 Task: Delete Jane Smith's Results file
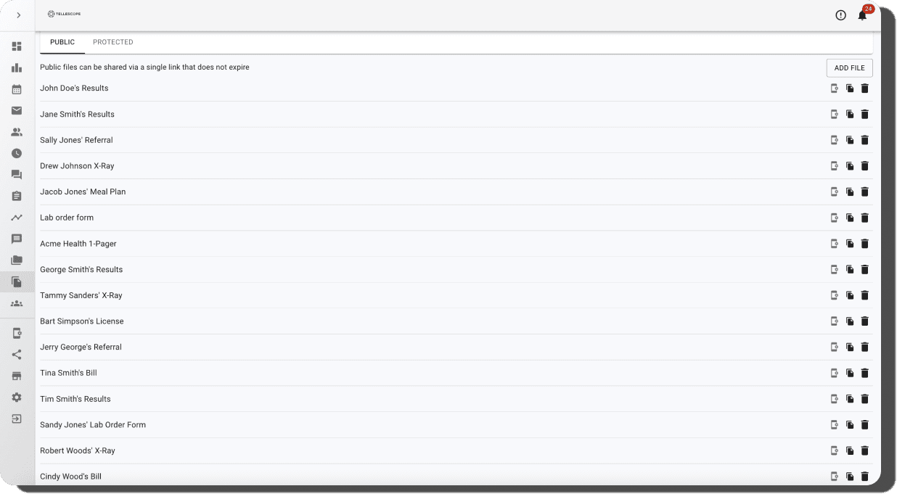(x=864, y=115)
